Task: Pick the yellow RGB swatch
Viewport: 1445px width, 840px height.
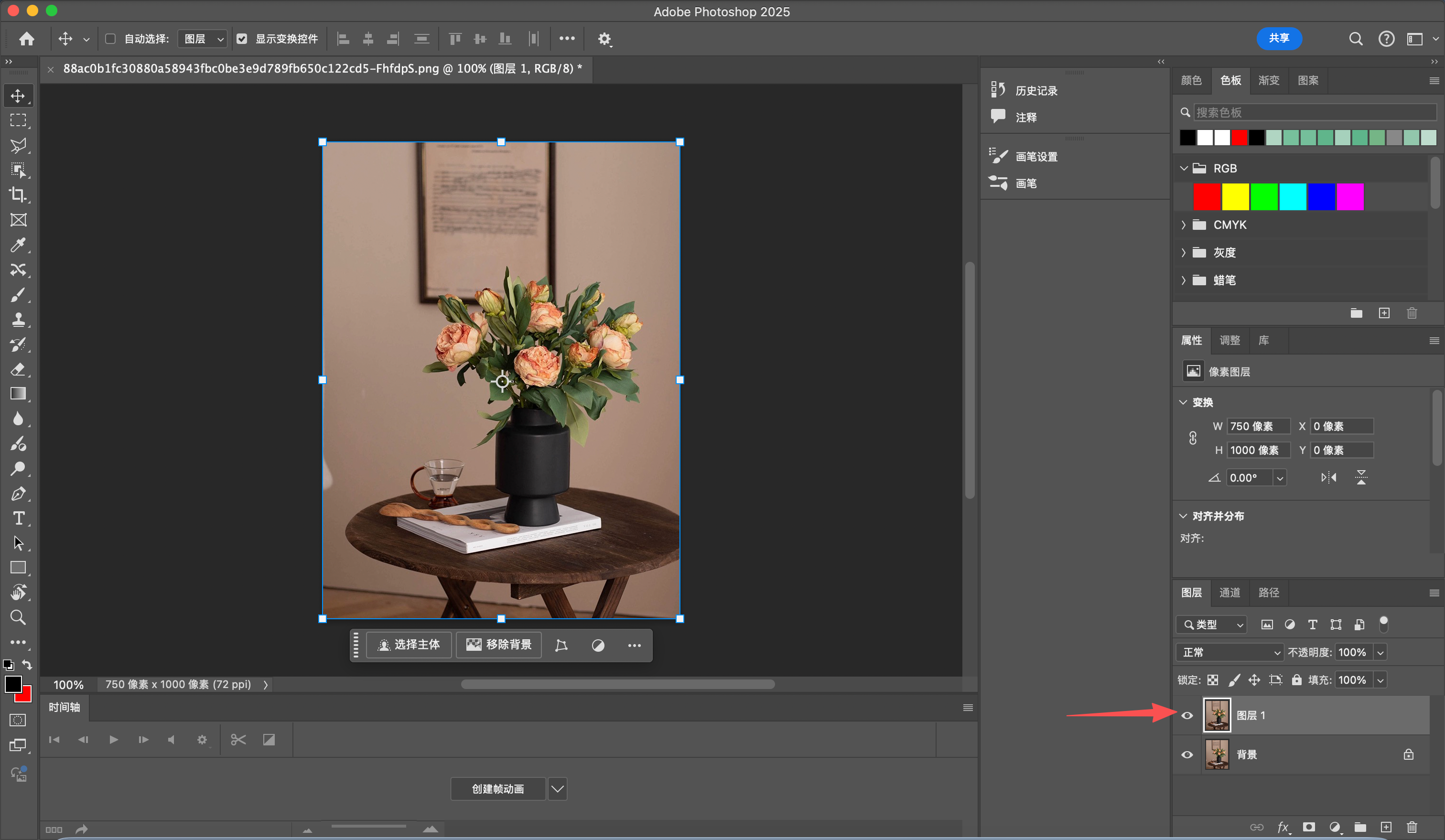Action: [x=1235, y=197]
